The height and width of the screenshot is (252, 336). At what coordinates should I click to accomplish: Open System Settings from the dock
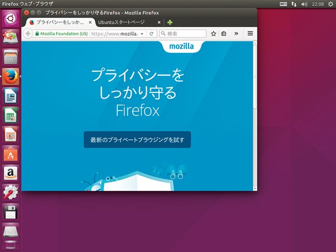click(x=10, y=193)
